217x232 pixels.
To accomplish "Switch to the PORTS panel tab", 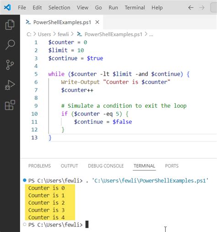I will point(172,166).
